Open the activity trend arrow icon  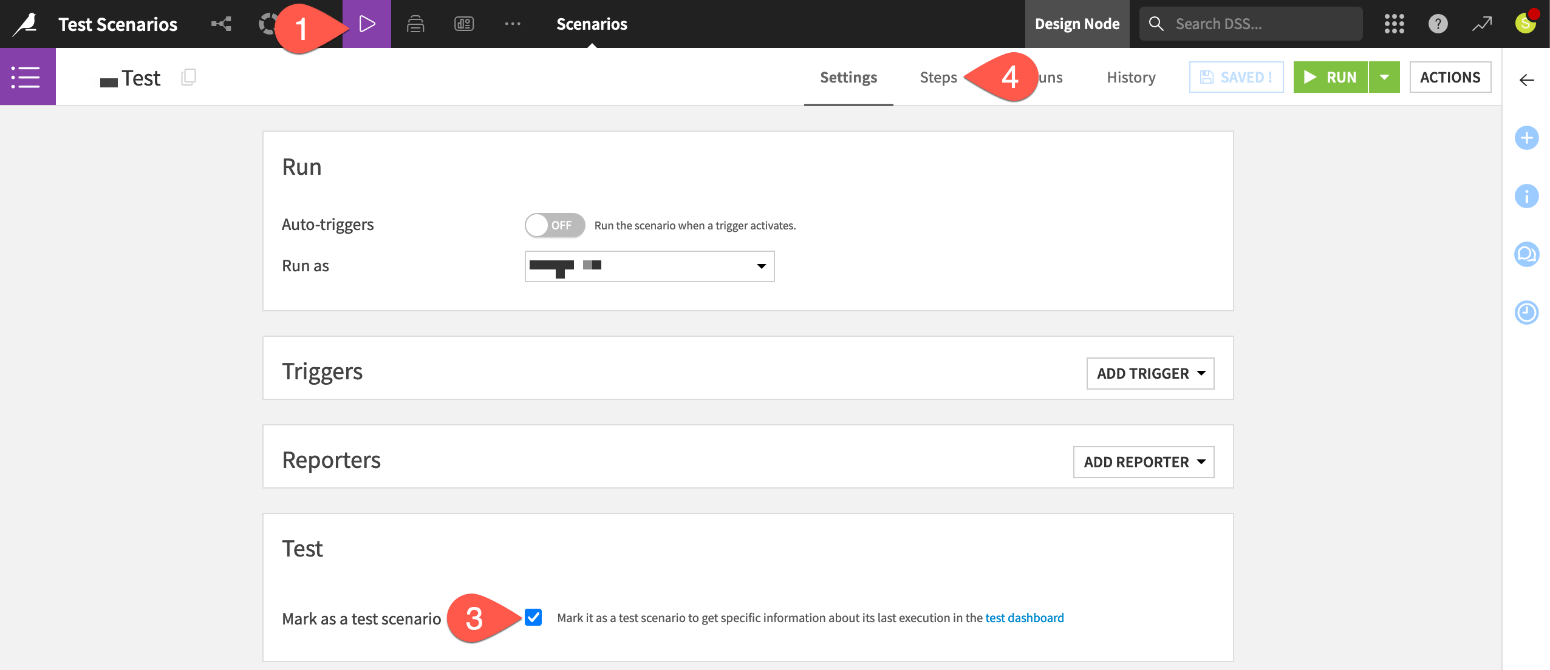click(x=1481, y=24)
